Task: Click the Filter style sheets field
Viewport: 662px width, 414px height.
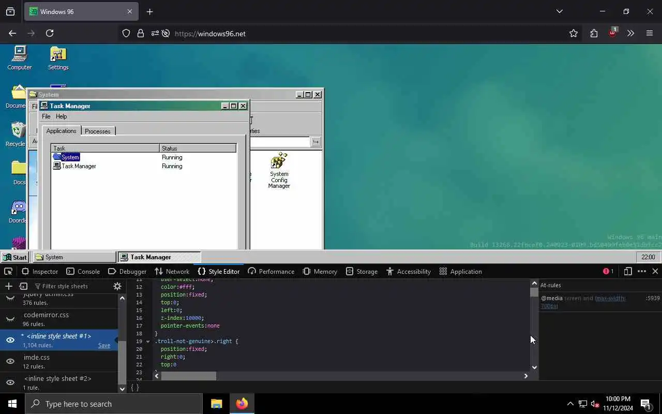Action: pos(71,286)
